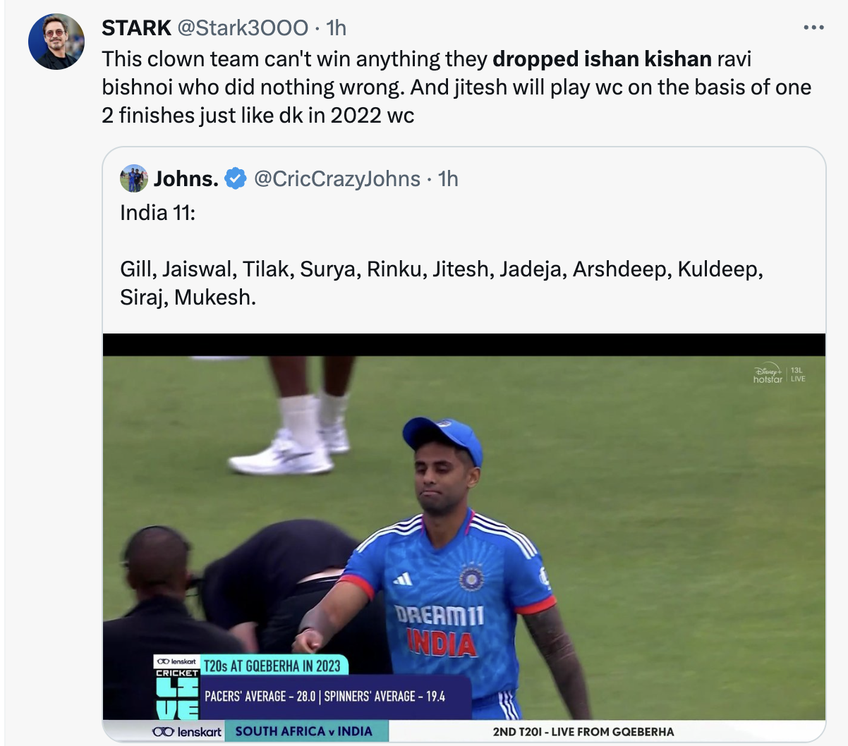
Task: Click the BCCI crest on the blue jersey
Action: [471, 577]
